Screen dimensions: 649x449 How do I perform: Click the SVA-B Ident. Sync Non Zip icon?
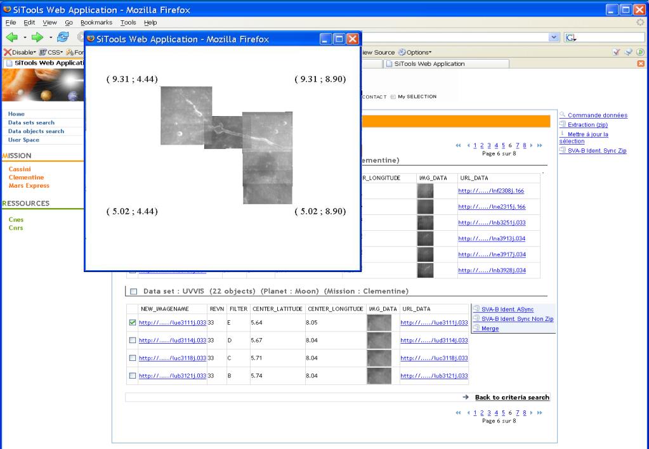tap(476, 318)
